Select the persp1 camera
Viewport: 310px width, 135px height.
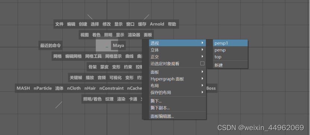[x=230, y=43]
